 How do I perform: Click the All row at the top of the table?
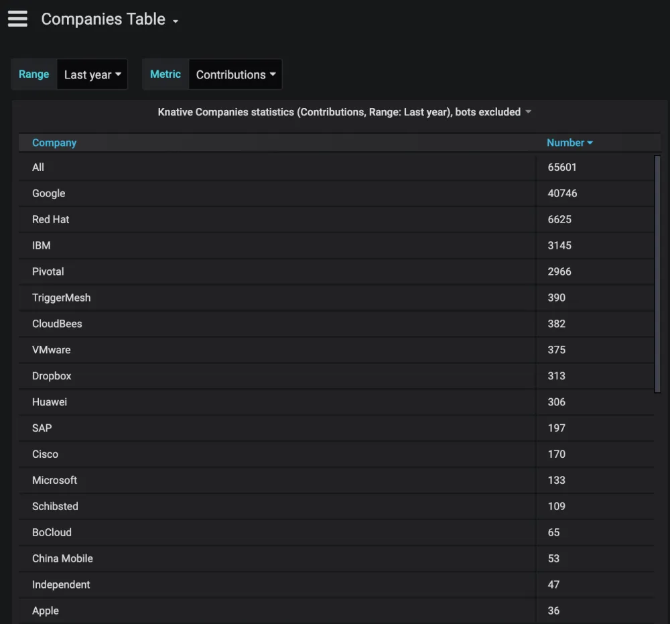point(38,167)
